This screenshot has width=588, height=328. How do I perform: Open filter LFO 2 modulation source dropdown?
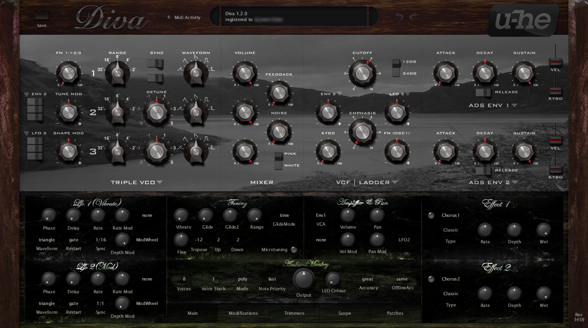coord(408,94)
